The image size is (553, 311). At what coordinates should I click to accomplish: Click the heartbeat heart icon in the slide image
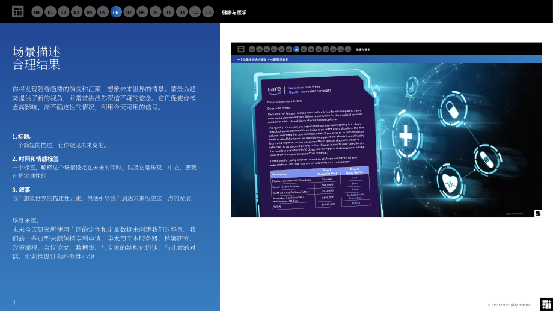(x=450, y=183)
